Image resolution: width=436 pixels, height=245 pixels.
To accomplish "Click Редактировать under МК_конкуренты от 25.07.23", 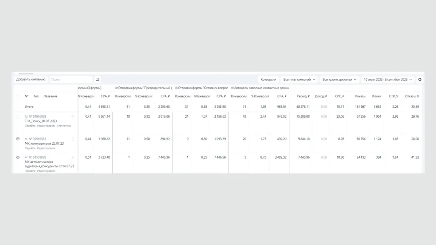I will tap(46, 148).
